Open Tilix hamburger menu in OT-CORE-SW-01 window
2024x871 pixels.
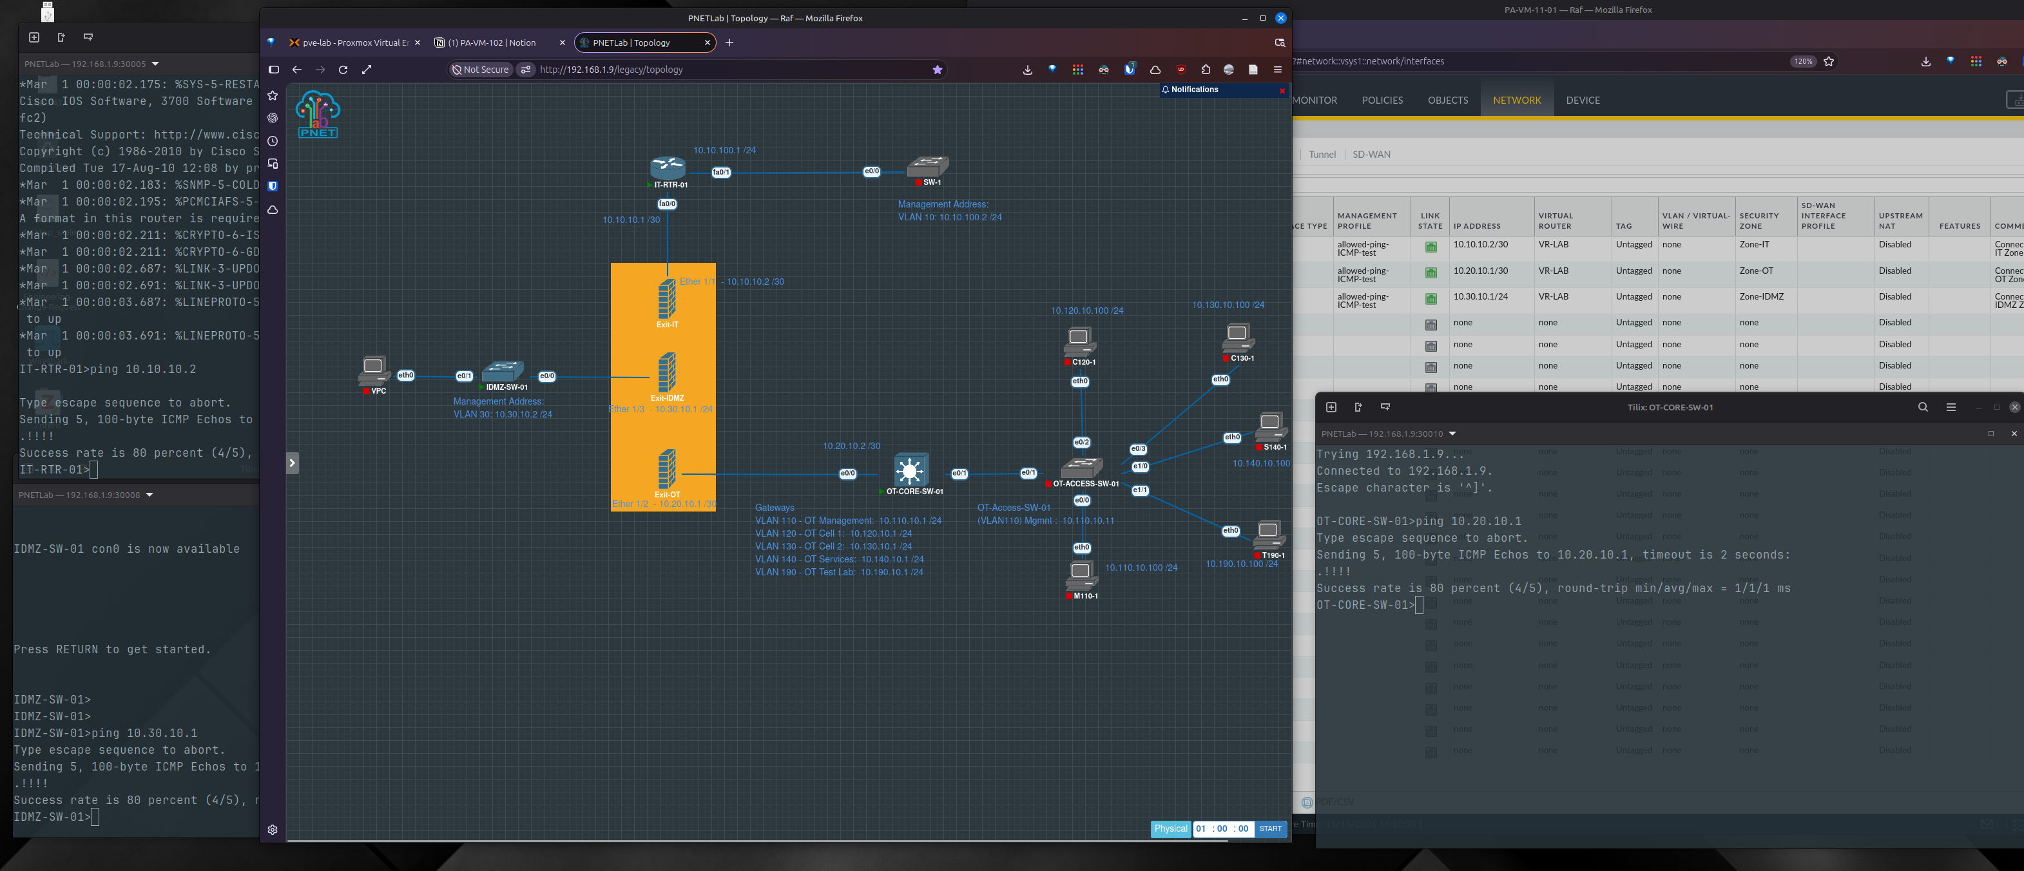click(x=1951, y=407)
